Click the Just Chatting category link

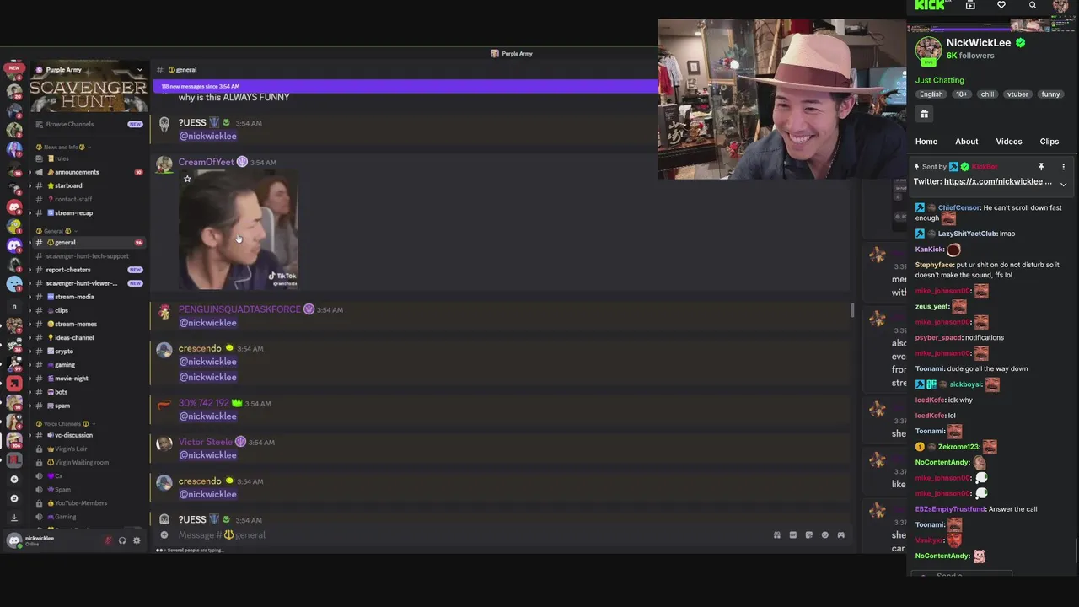[x=940, y=80]
